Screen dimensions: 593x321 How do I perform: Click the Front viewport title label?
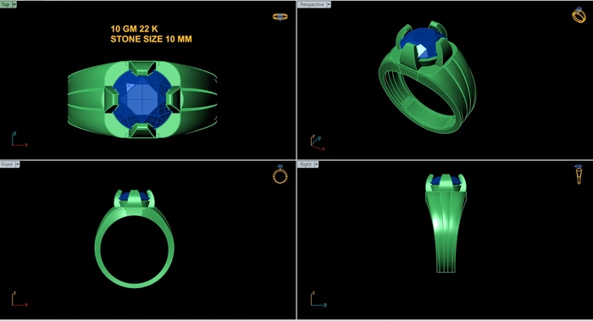point(7,164)
